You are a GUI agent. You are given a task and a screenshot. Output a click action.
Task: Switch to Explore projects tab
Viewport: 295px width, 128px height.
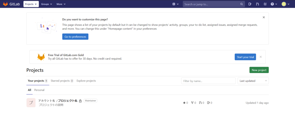coord(86,81)
